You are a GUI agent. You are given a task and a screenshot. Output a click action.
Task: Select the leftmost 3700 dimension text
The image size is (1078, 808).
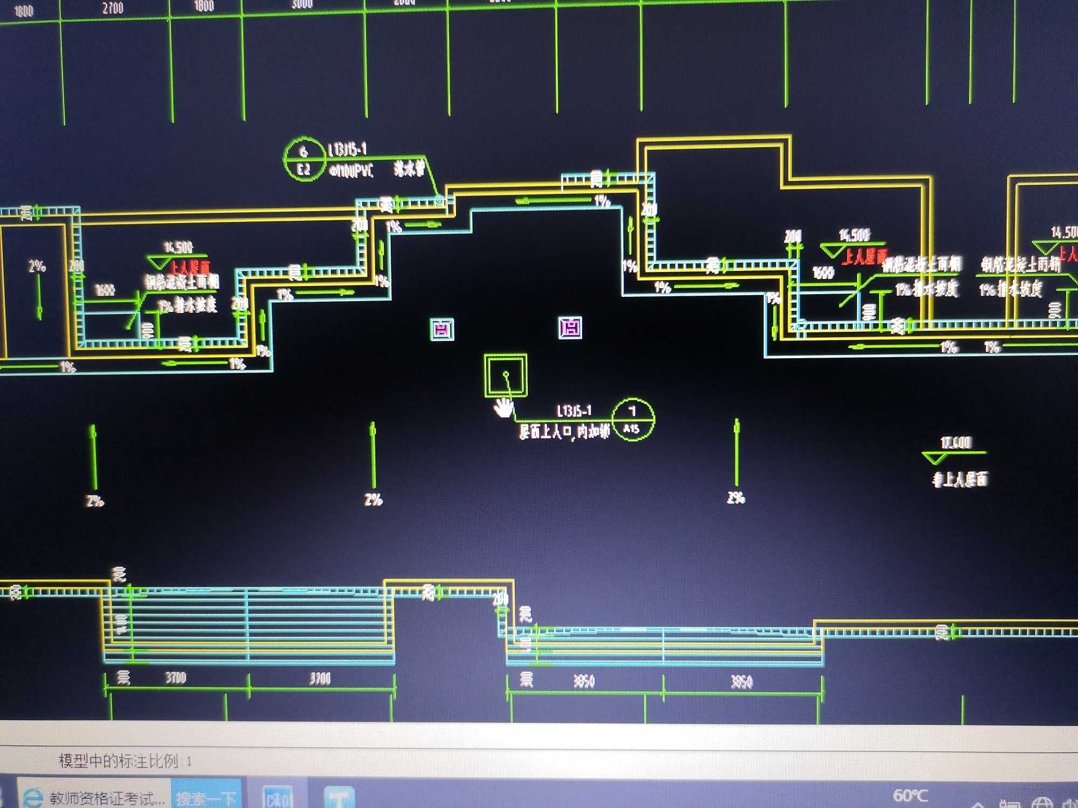(x=176, y=678)
